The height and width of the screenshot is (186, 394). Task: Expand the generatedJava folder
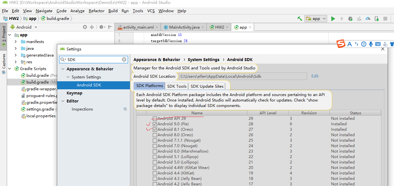tap(16, 55)
